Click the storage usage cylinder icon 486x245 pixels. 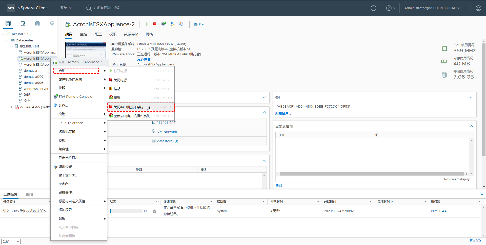pos(444,75)
